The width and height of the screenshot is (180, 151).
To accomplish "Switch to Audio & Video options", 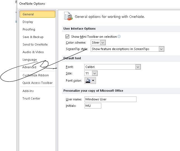I will pos(33,52).
